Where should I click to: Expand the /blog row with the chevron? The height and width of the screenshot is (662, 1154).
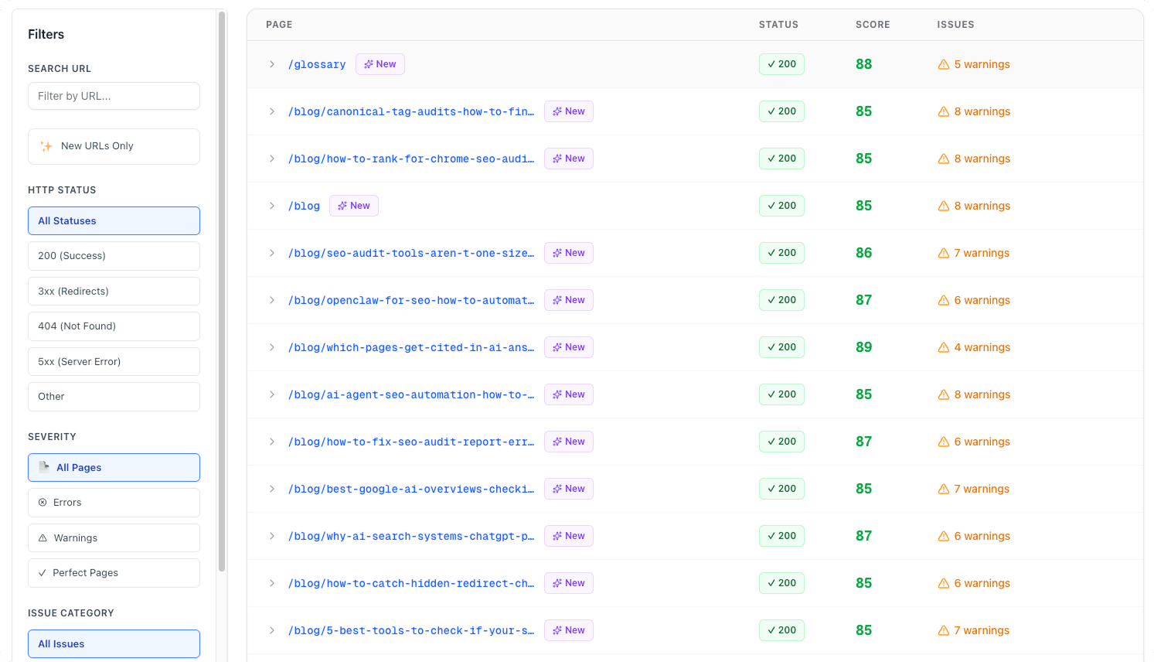pyautogui.click(x=271, y=206)
